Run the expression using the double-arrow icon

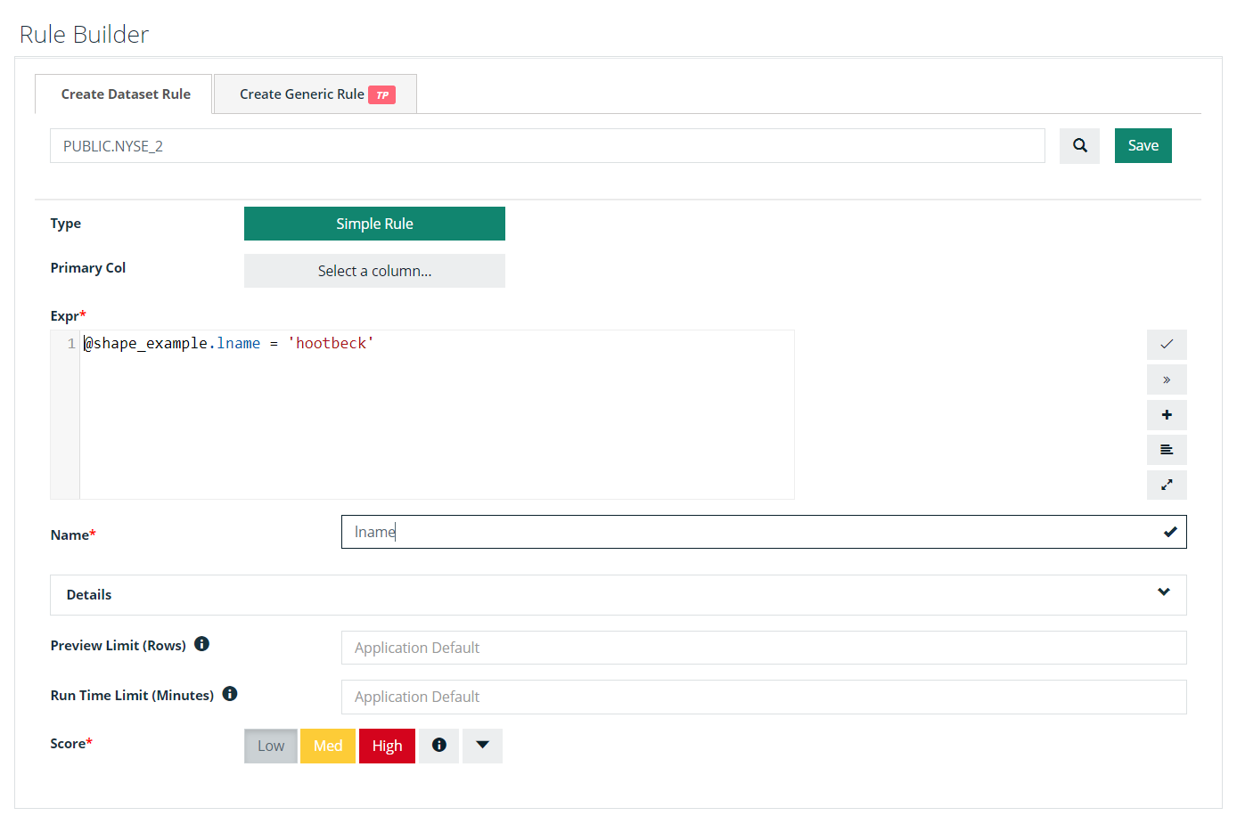click(x=1167, y=379)
